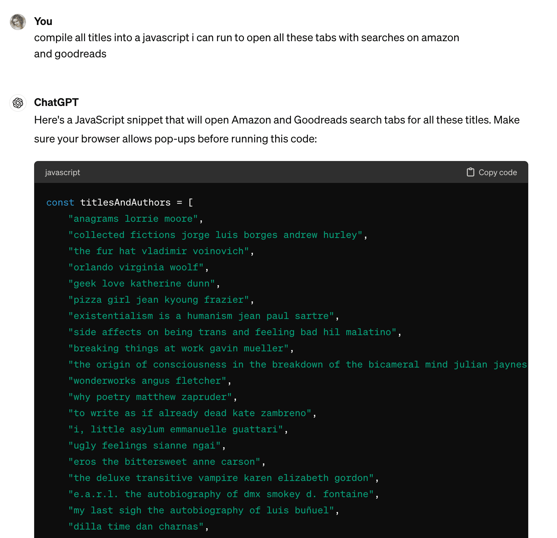Click the user prompt message text

(x=247, y=46)
